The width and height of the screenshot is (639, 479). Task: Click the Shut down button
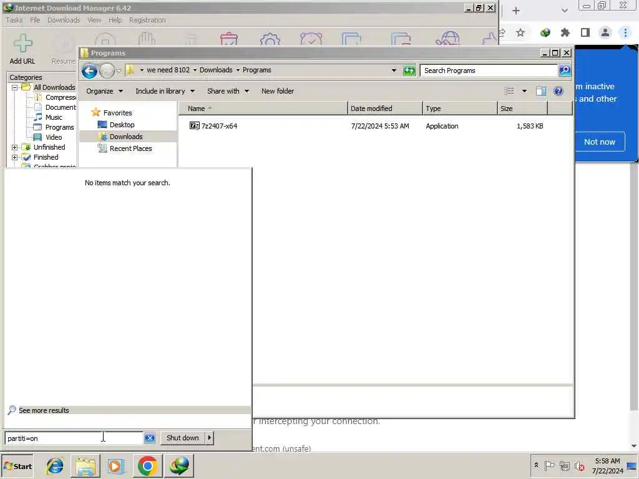183,438
